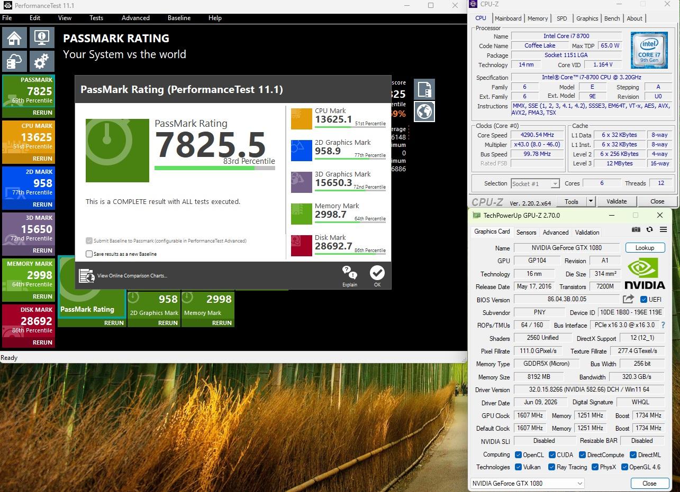The image size is (680, 492).
Task: Switch to the Mainboard tab in CPU-Z
Action: [508, 18]
